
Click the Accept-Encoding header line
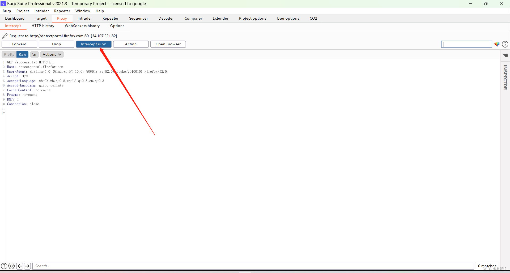click(35, 85)
